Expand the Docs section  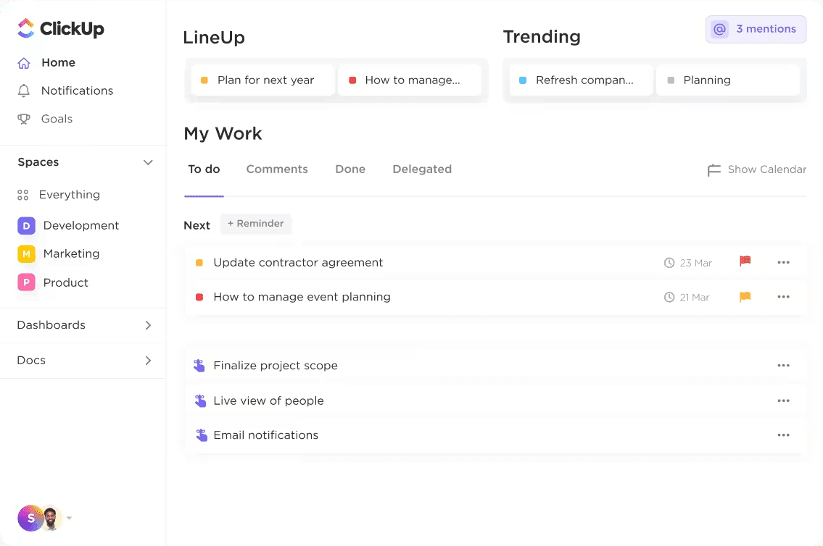point(148,360)
